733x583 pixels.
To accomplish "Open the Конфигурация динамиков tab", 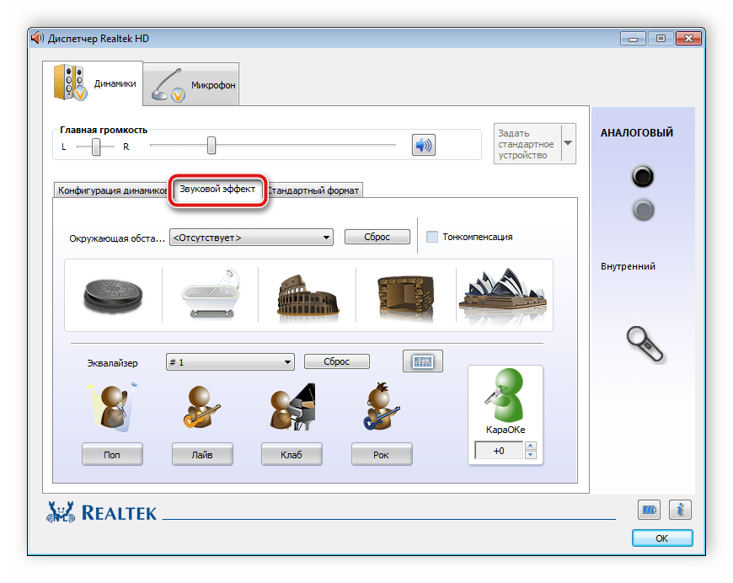I will coord(112,190).
